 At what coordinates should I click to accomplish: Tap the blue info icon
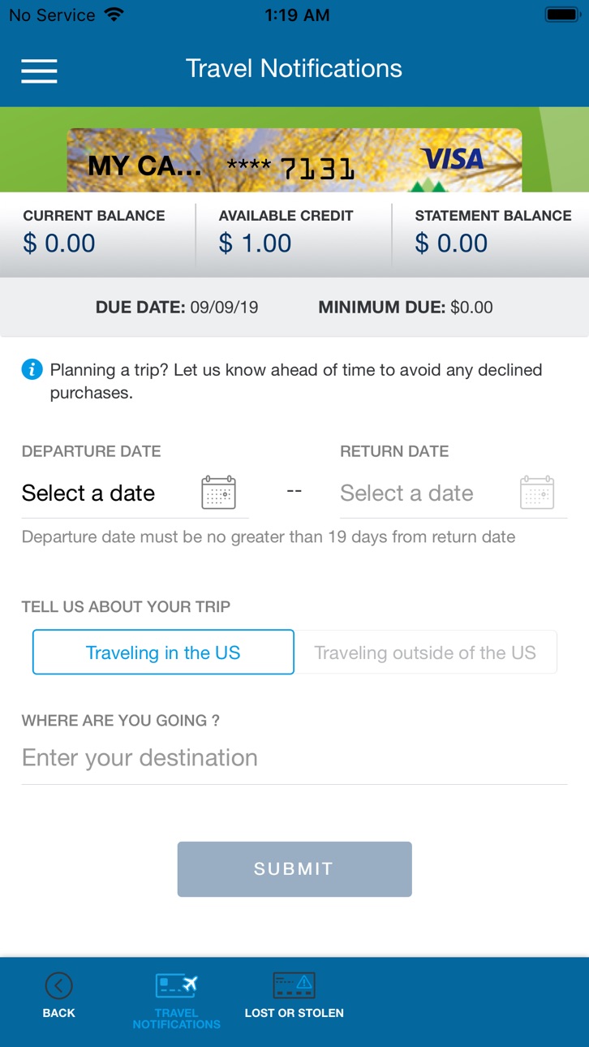coord(32,370)
